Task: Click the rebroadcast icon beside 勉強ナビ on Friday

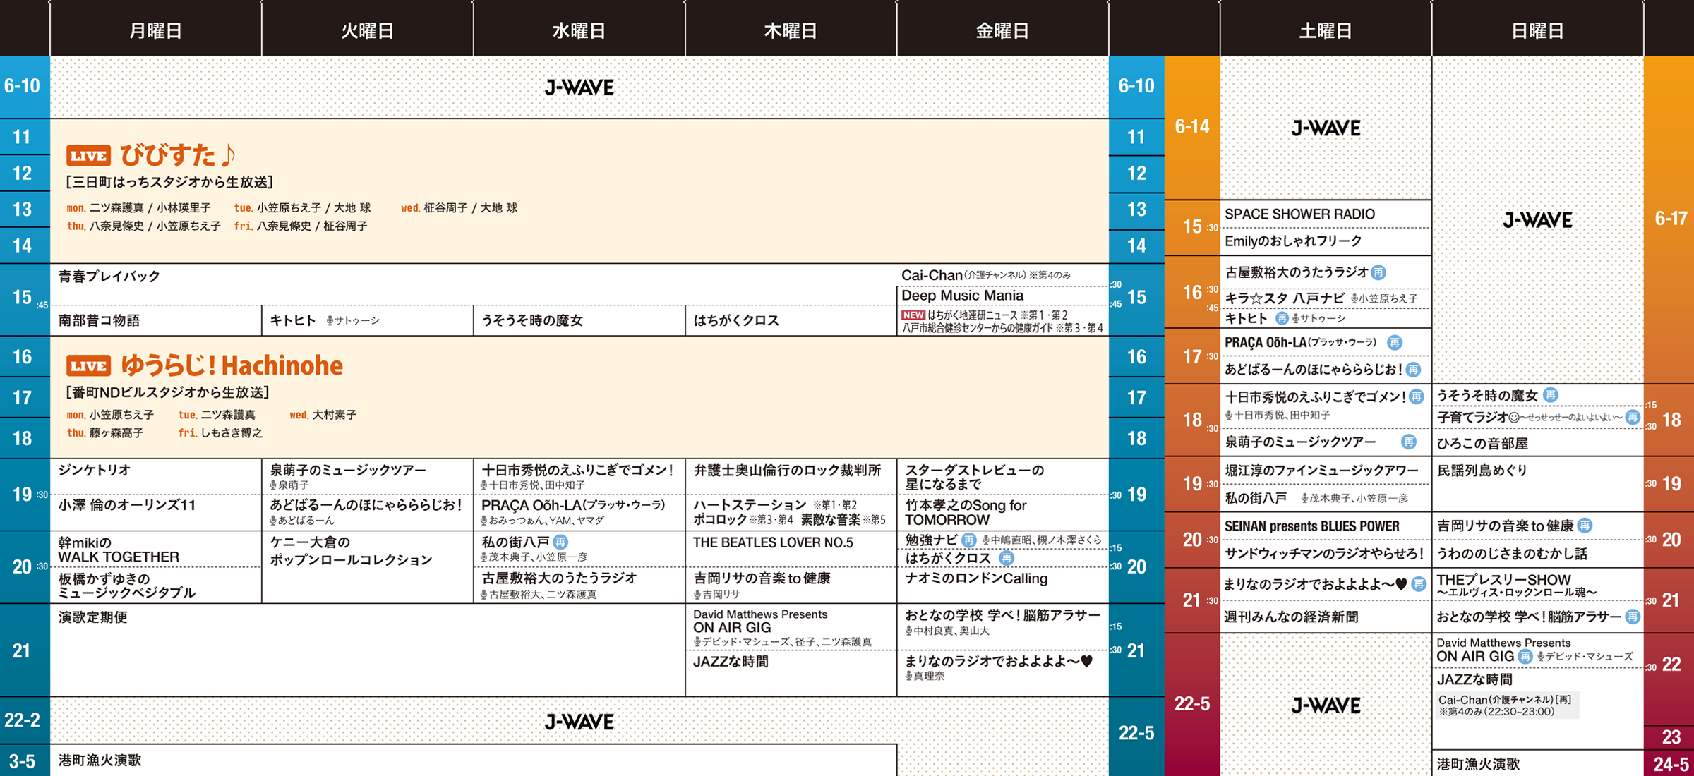Action: 969,540
